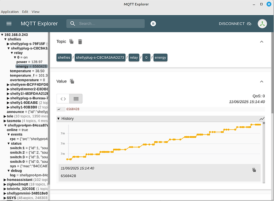Pause topic updates with the pause button
The width and height of the screenshot is (274, 201).
(153, 23)
